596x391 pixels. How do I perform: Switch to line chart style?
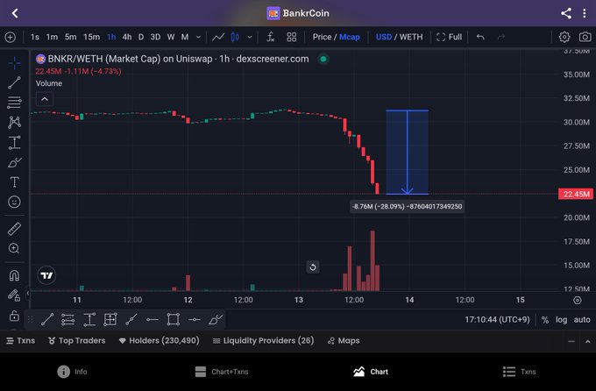(217, 37)
